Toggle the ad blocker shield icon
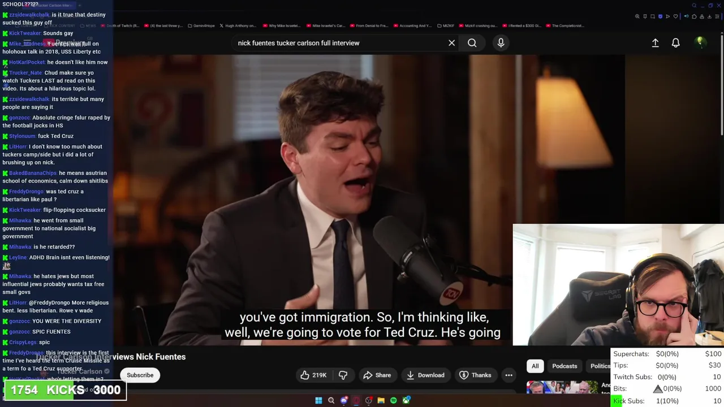 click(x=660, y=16)
